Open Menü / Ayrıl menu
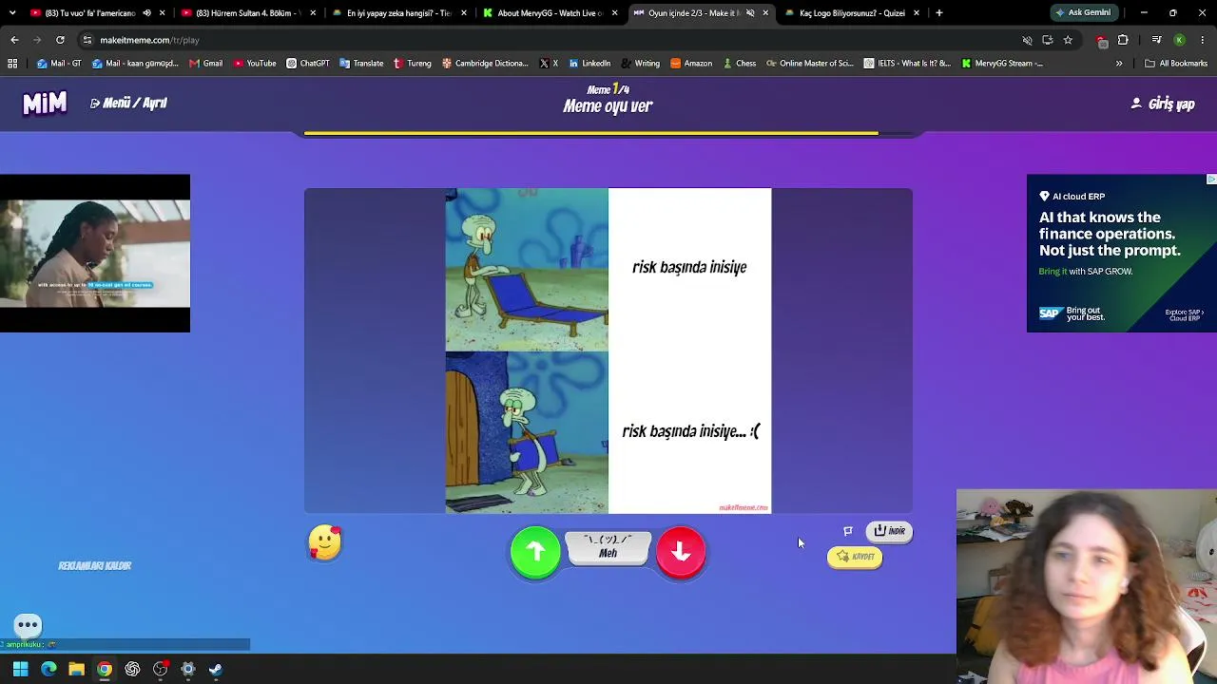This screenshot has height=684, width=1217. 128,103
